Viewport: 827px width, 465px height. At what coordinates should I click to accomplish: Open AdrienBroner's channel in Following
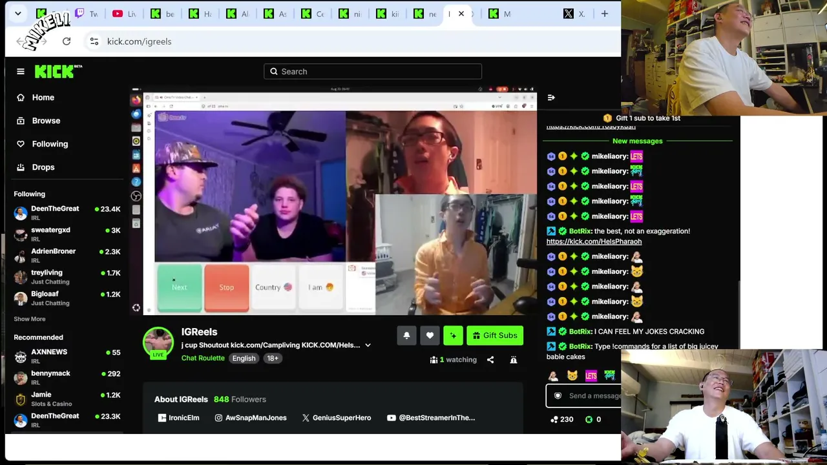point(67,255)
